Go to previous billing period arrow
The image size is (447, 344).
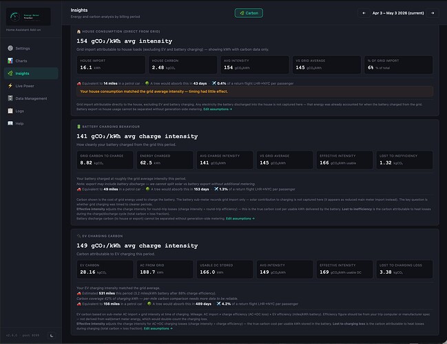(x=364, y=13)
